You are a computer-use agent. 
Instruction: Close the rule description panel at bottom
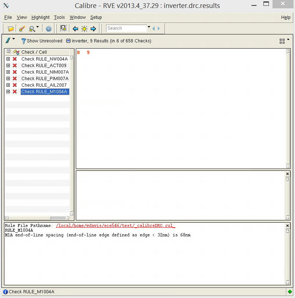click(287, 225)
